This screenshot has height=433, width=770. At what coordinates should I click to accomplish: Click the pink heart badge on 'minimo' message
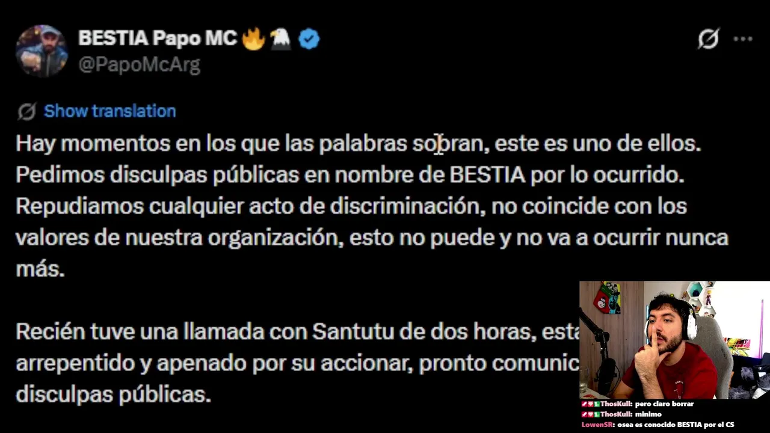coord(591,414)
